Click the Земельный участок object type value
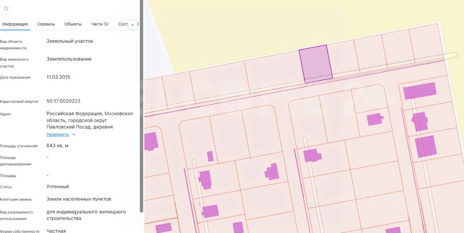Viewport: 464px width, 233px height. tap(70, 41)
